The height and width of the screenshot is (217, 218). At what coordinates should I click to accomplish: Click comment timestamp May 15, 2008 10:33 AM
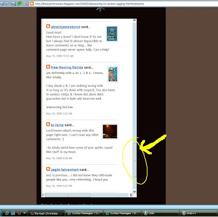[x=60, y=56]
